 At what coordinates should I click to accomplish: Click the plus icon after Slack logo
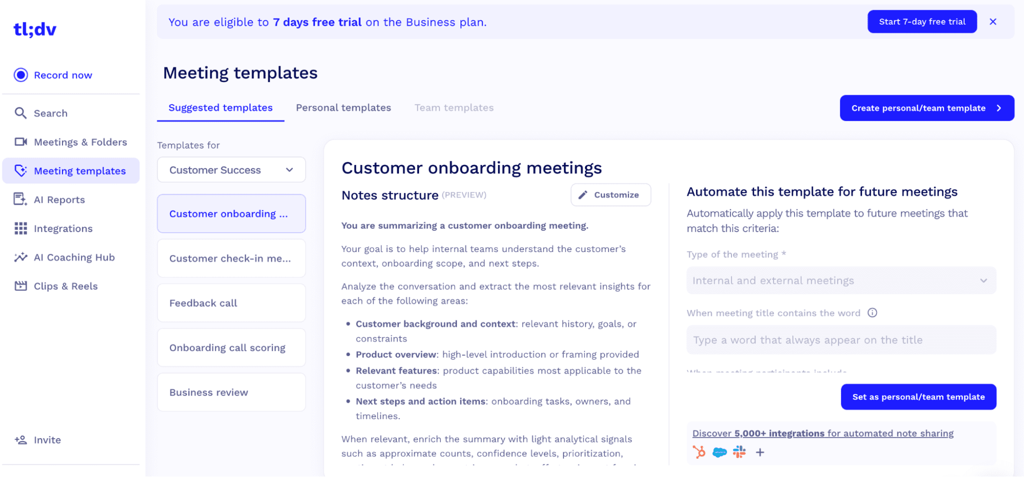760,452
